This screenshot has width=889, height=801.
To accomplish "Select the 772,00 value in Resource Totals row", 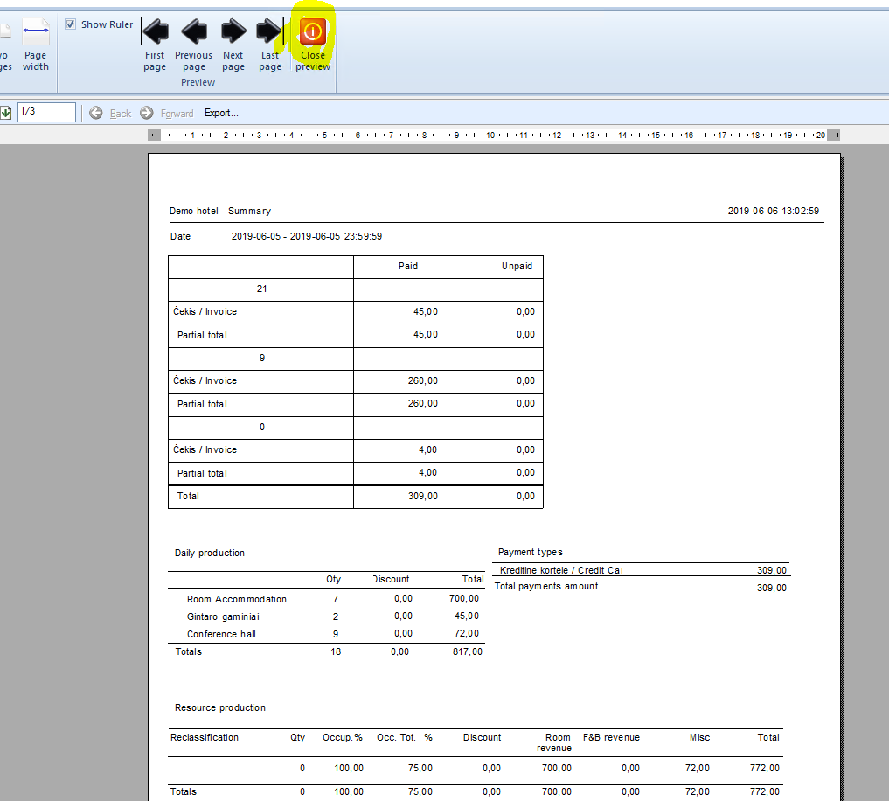I will (765, 791).
